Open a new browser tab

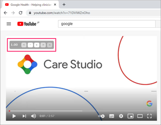tap(64, 5)
